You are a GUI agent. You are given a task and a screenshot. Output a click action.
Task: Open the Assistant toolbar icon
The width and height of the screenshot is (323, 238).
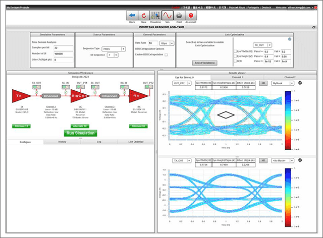(191, 16)
